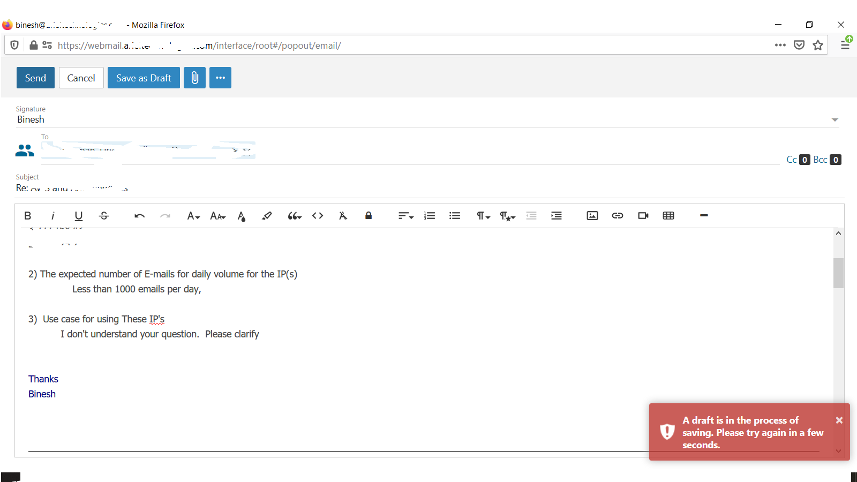Image resolution: width=857 pixels, height=482 pixels.
Task: Toggle italic text style
Action: point(52,216)
